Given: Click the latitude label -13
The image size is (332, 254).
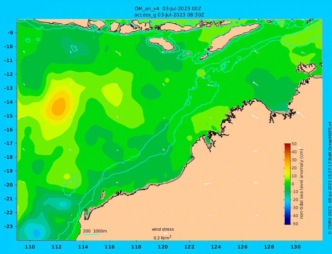Looking at the screenshot, I should point(9,88).
